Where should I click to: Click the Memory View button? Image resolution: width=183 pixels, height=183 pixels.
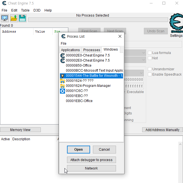click(x=20, y=130)
